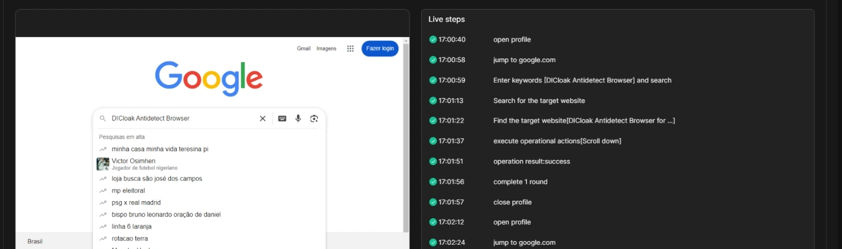Click the trending icon beside 'rotacao terra'

pyautogui.click(x=103, y=238)
